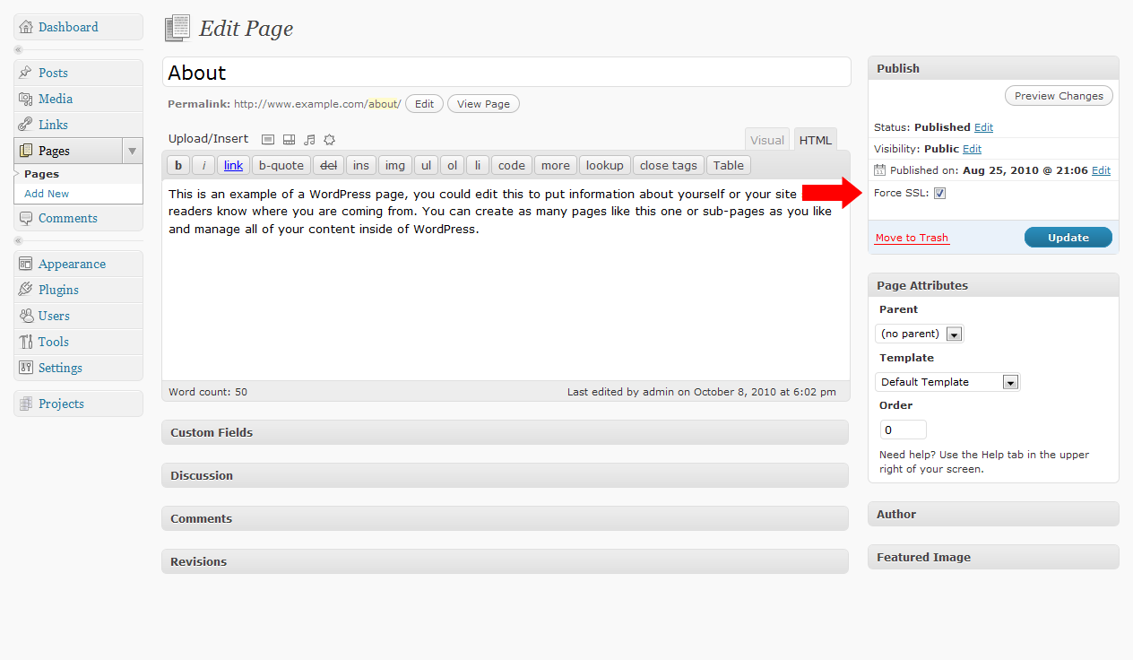This screenshot has height=660, width=1133.
Task: Click the Plugins icon in sidebar
Action: click(x=25, y=290)
